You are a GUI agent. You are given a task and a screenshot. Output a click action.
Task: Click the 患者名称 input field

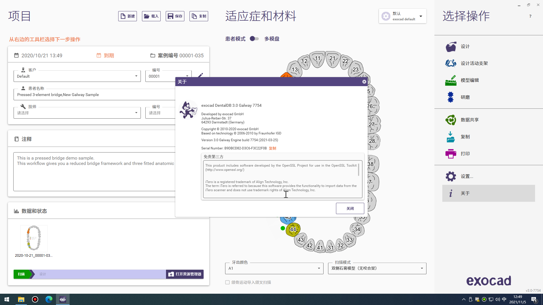point(94,95)
